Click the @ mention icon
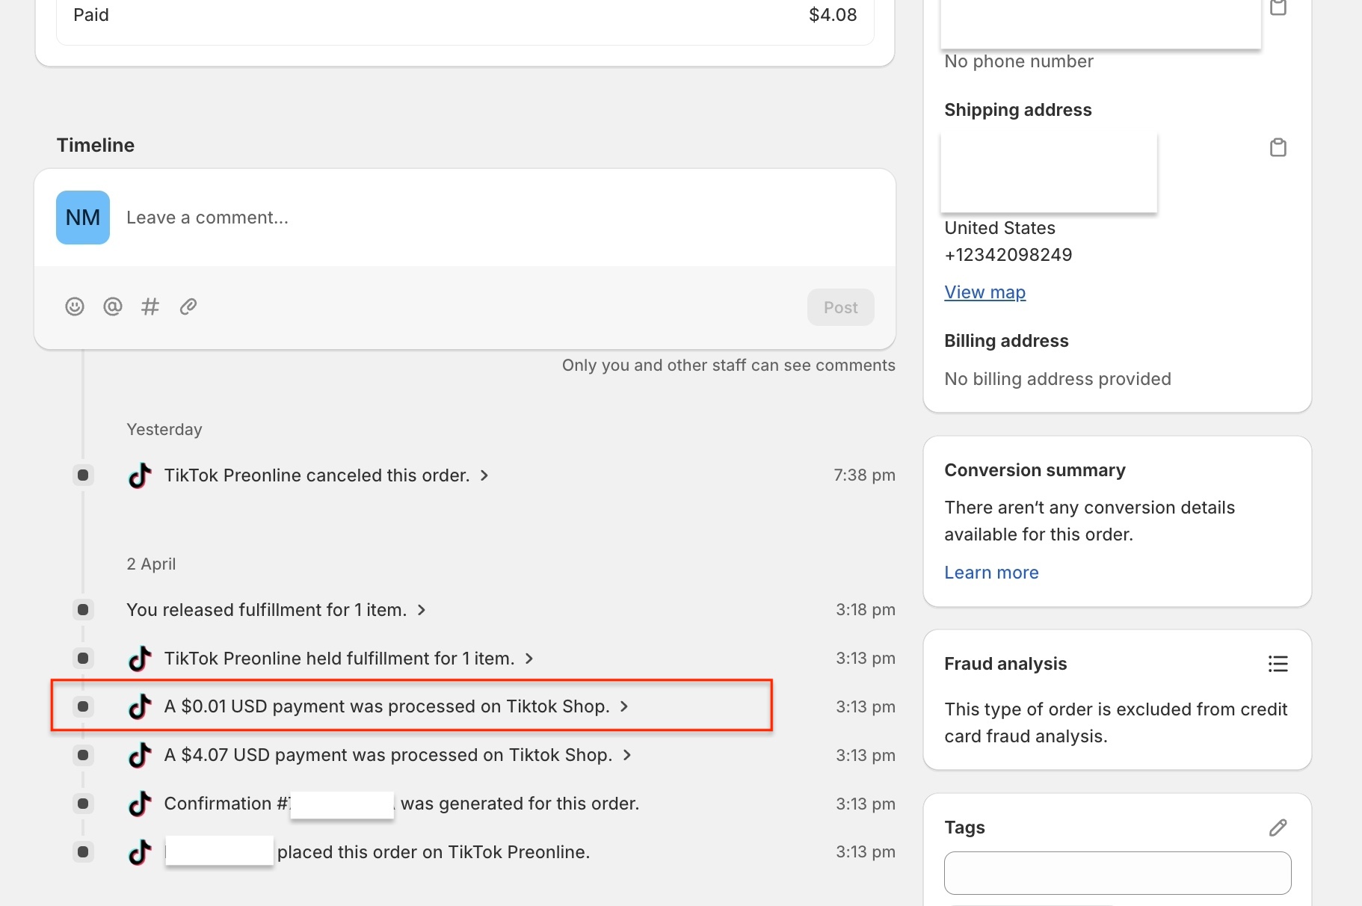Image resolution: width=1362 pixels, height=906 pixels. [x=113, y=306]
